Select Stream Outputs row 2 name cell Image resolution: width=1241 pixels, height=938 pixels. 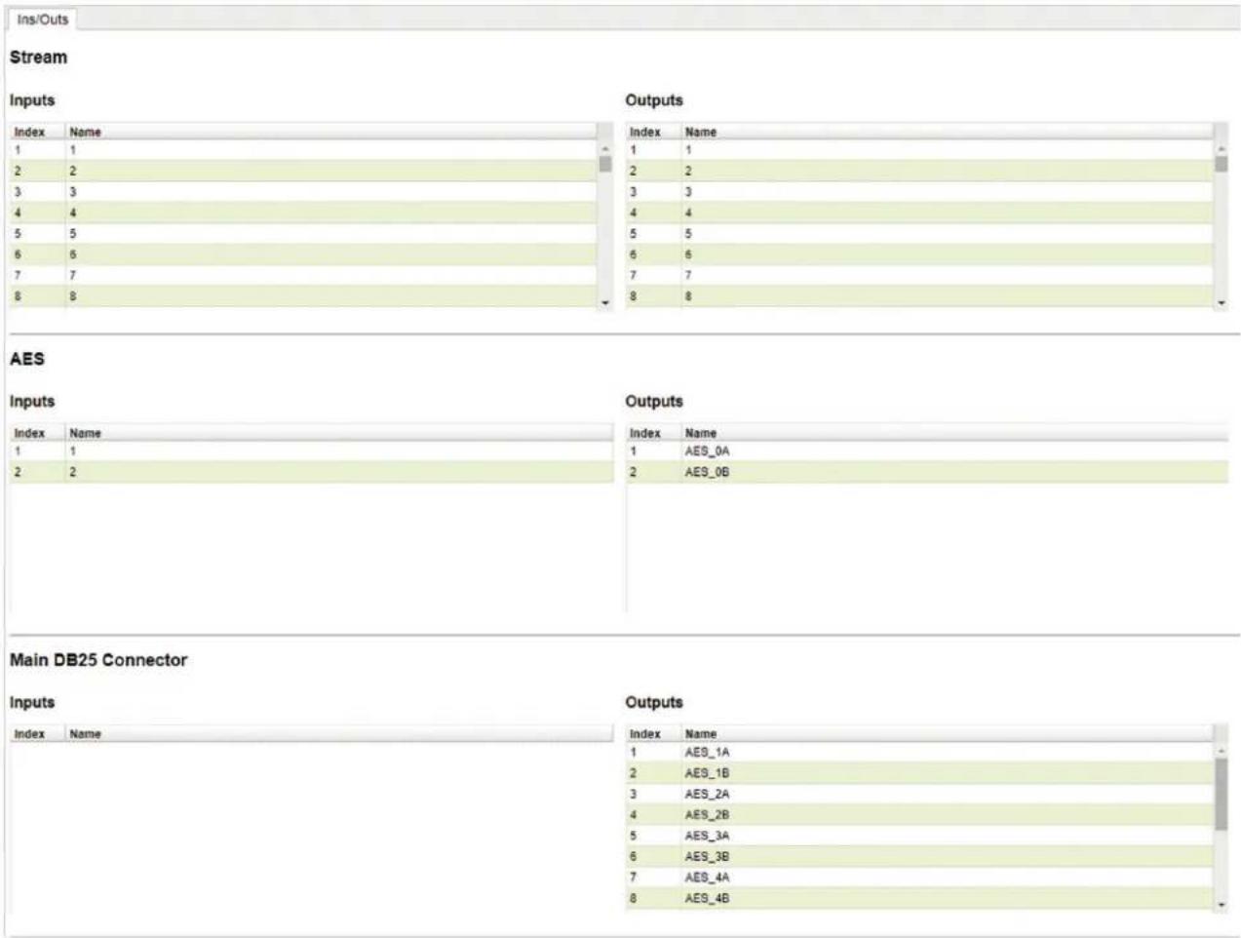(x=947, y=171)
